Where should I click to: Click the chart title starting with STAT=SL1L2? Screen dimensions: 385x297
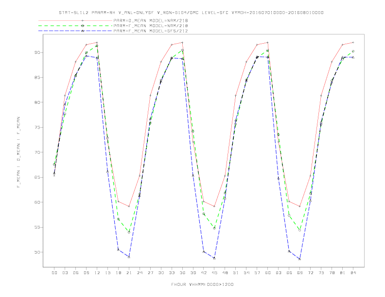[191, 13]
